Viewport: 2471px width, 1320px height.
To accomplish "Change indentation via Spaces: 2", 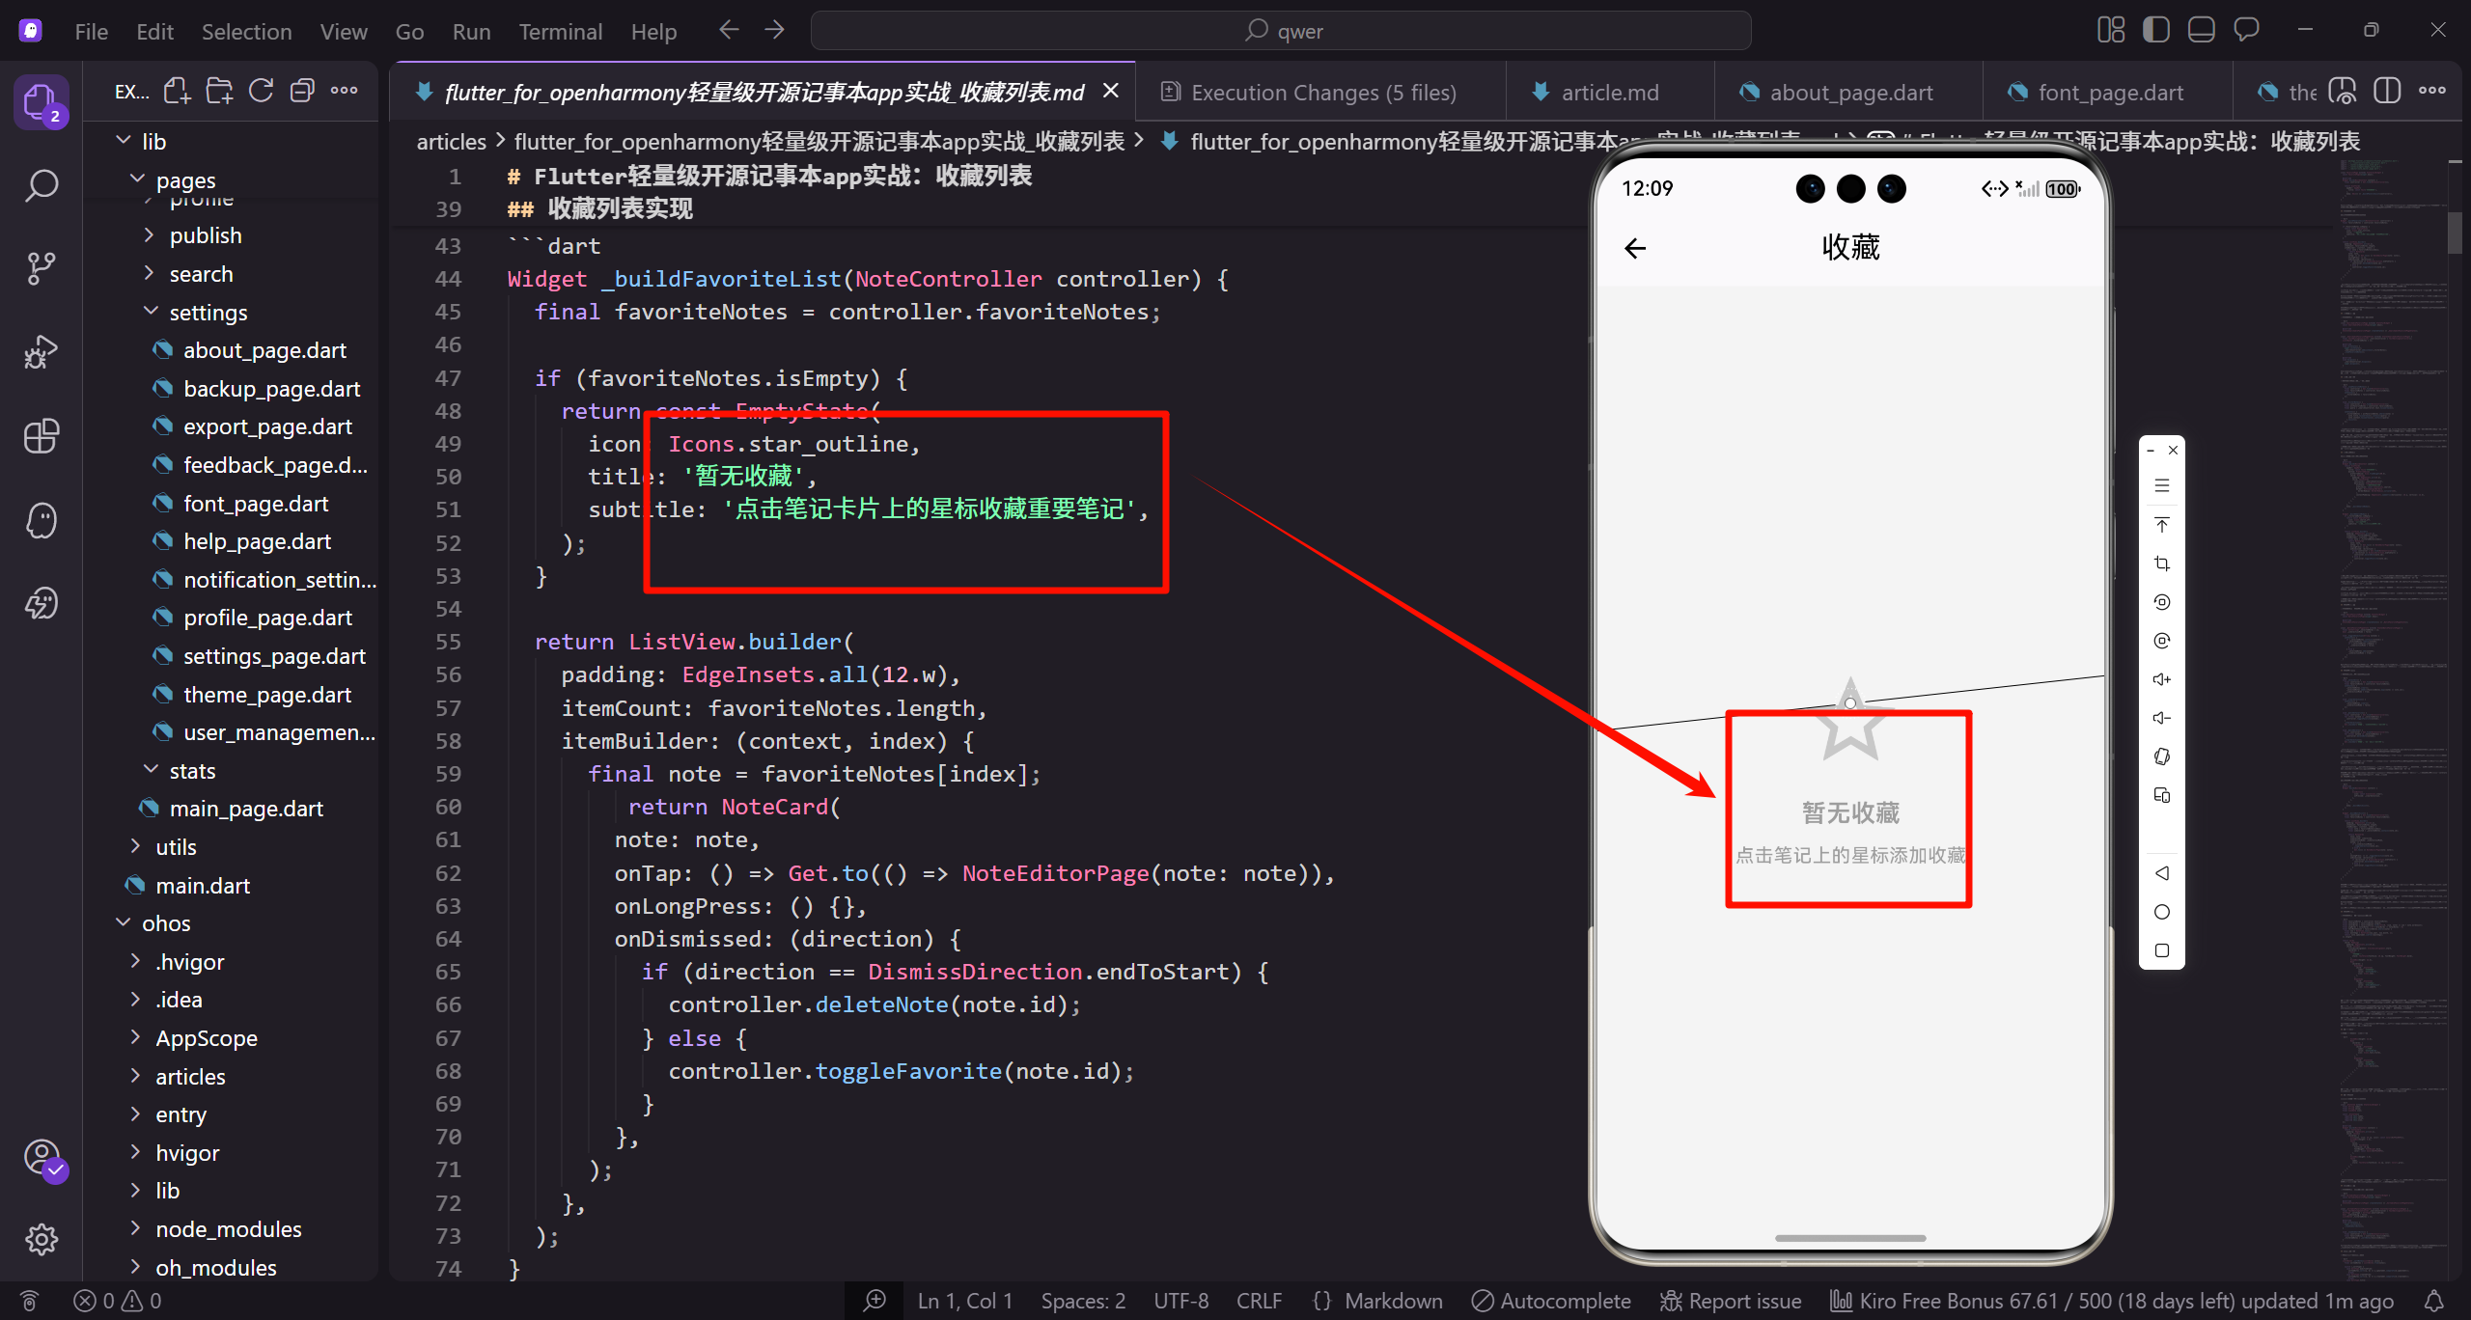I will 1083,1301.
